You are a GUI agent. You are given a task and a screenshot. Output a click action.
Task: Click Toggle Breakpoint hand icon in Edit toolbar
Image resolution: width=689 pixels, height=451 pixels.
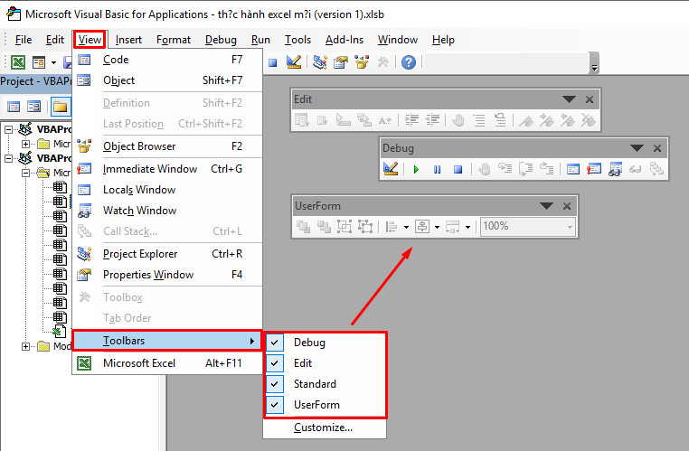tap(458, 120)
